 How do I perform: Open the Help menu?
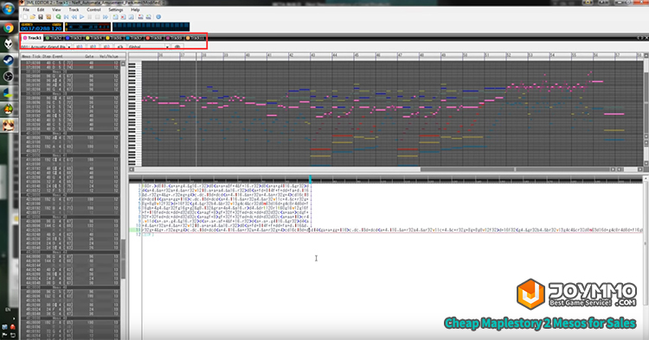135,9
